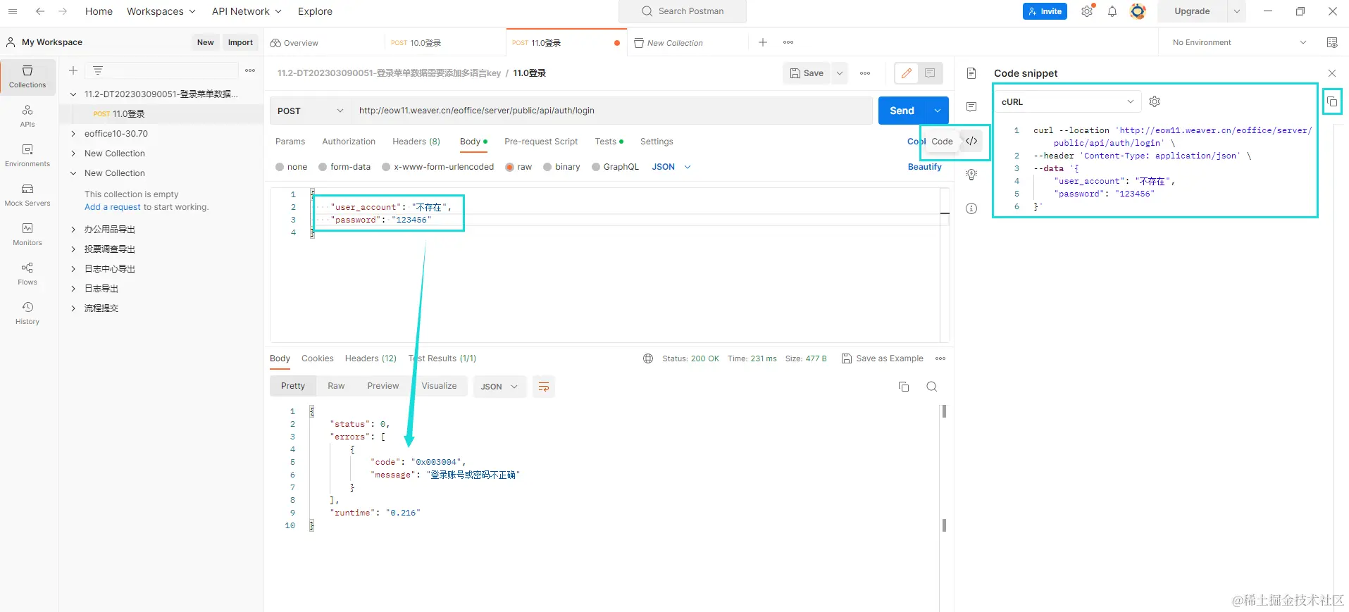Edit the request URL field

pos(612,111)
